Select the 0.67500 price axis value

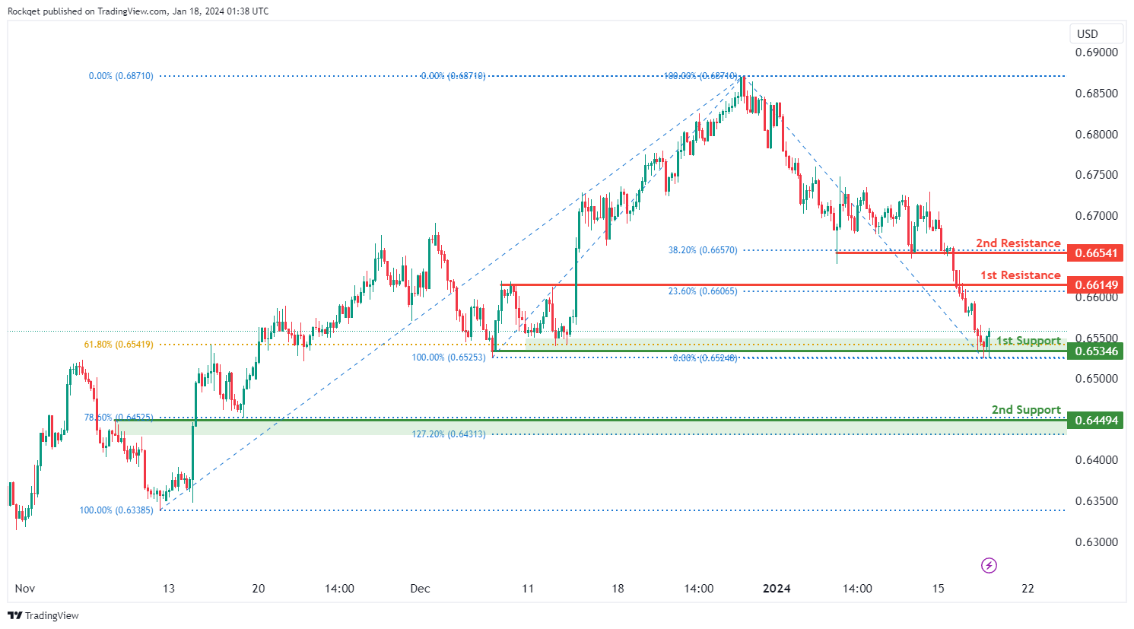[1096, 175]
